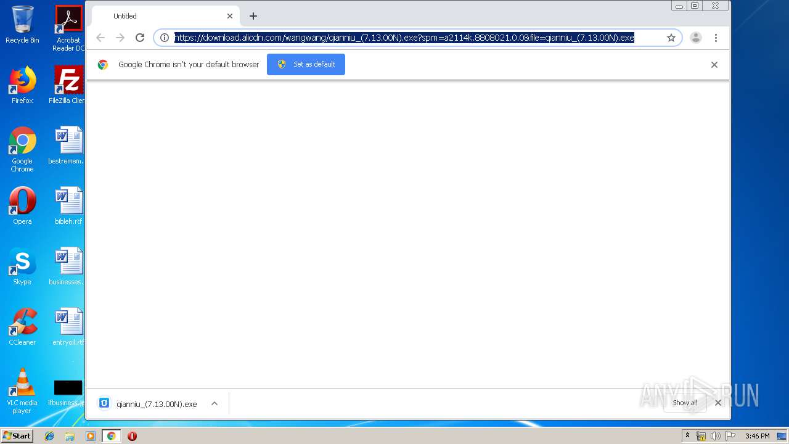Launch VLC media player shortcut
The width and height of the screenshot is (789, 444).
pos(22,391)
